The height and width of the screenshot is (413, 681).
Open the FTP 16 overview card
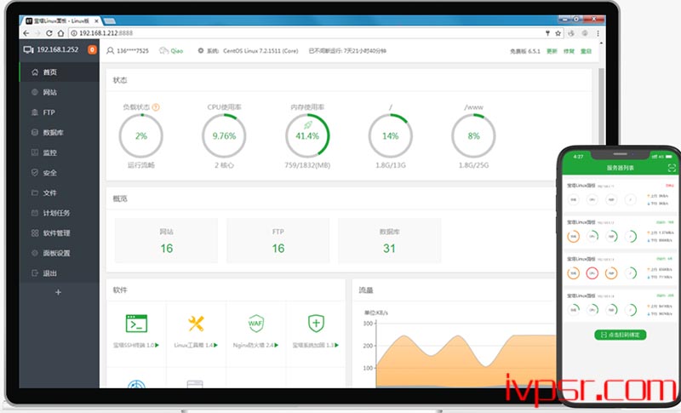point(278,241)
